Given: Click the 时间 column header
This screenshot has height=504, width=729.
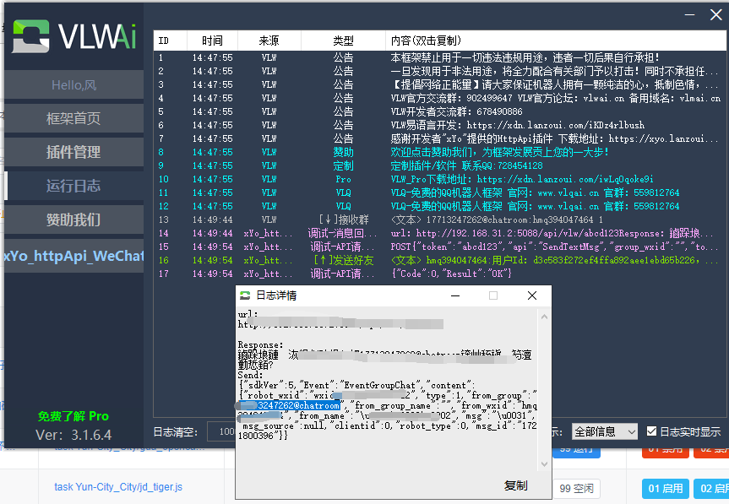Looking at the screenshot, I should tap(213, 41).
